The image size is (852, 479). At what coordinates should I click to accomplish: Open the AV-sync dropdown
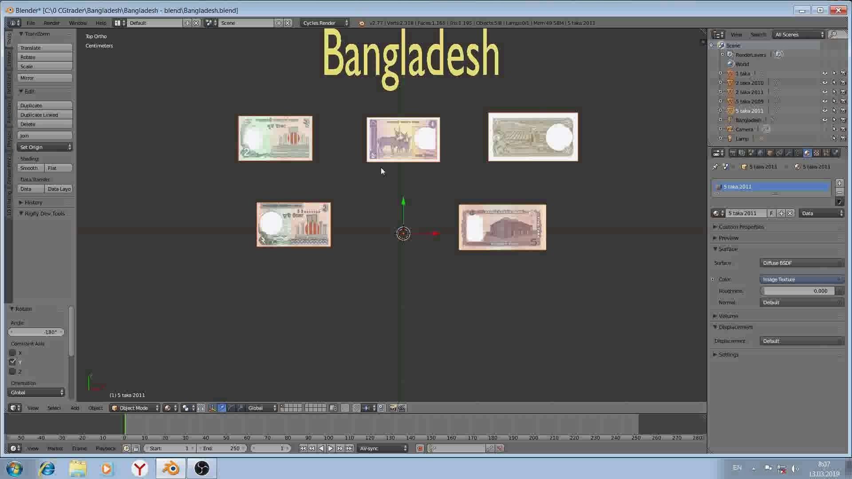383,448
